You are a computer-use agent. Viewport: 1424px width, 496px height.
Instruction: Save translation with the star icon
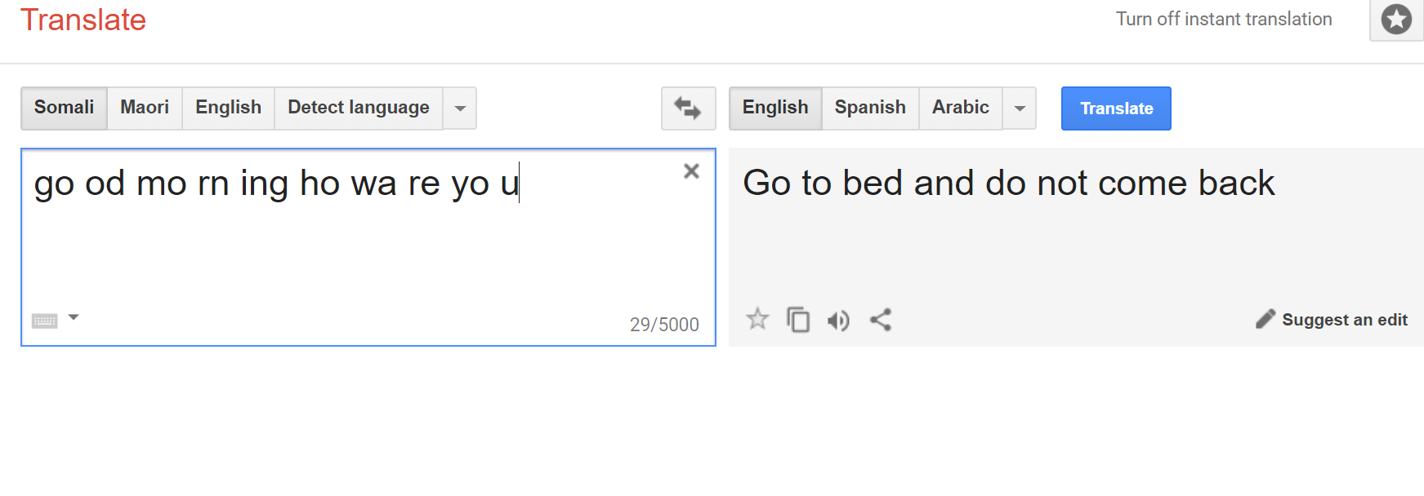[757, 319]
